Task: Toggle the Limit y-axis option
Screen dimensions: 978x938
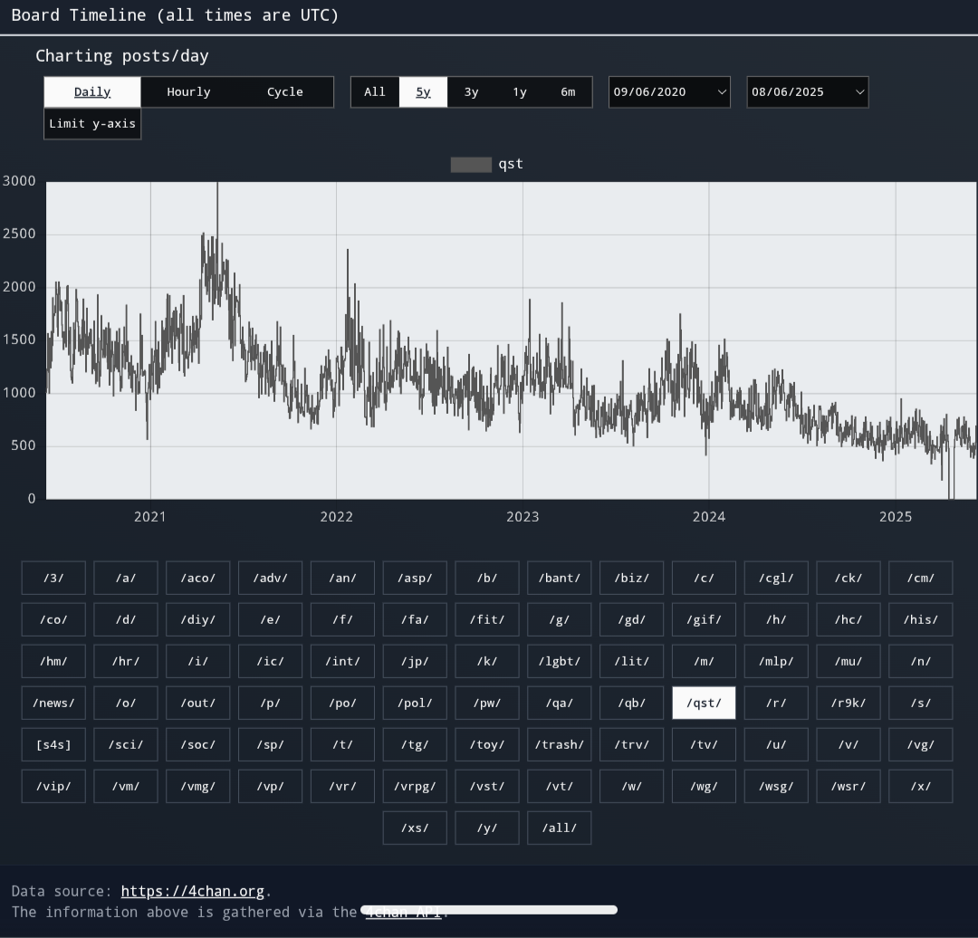Action: pyautogui.click(x=92, y=123)
